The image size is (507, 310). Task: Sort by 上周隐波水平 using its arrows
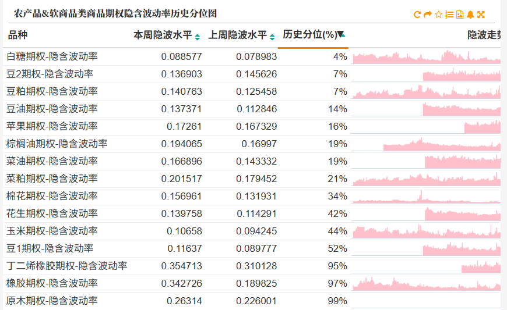(x=272, y=37)
